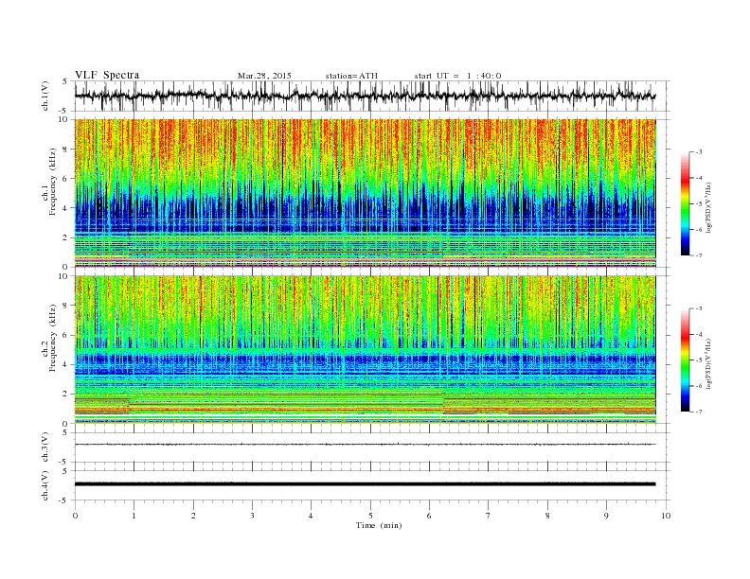The image size is (750, 579).
Task: Click the '-5' tick on ch.2 color bar
Action: pos(699,360)
